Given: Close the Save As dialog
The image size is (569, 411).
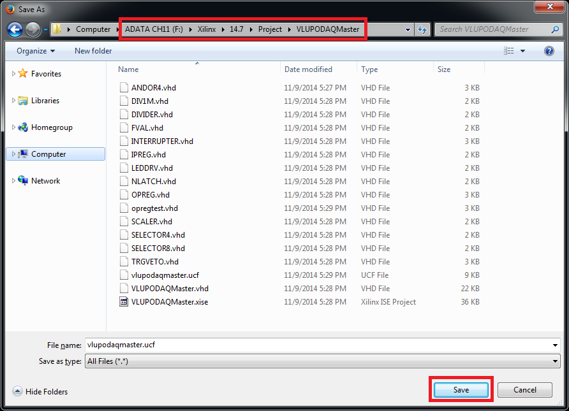Looking at the screenshot, I should [550, 6].
